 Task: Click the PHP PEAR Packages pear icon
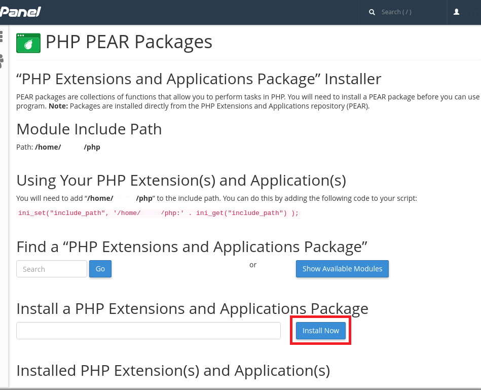[28, 43]
